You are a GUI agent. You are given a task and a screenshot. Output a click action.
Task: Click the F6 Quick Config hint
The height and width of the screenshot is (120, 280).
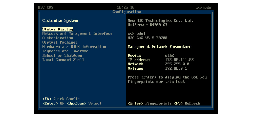61,99
